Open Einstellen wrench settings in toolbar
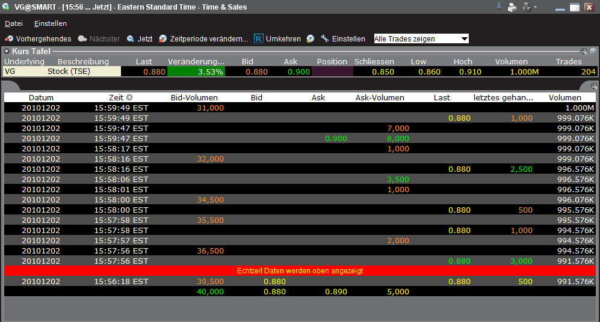This screenshot has width=600, height=322. pyautogui.click(x=342, y=39)
